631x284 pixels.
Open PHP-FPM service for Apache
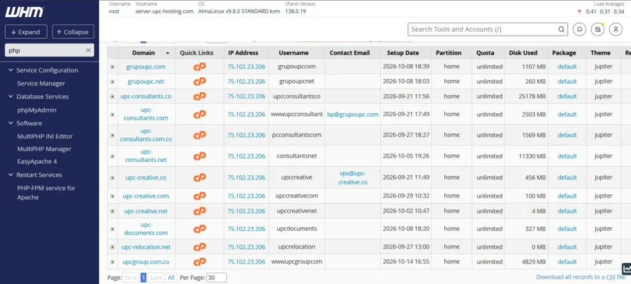46,192
